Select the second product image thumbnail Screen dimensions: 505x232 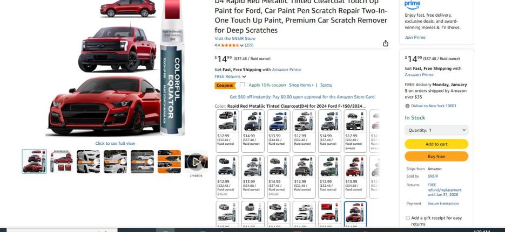61,161
